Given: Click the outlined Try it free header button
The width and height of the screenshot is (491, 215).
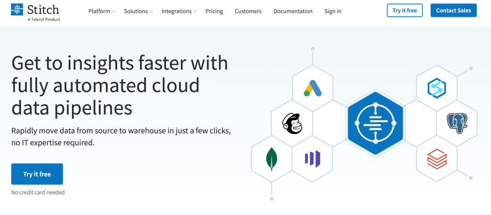Looking at the screenshot, I should pos(405,11).
